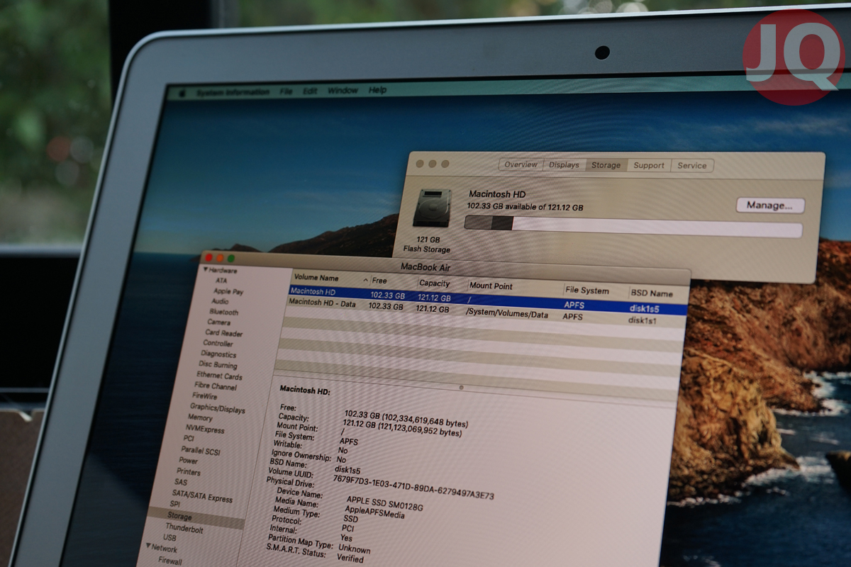Open the Help menu
Viewport: 851px width, 567px height.
pos(377,90)
